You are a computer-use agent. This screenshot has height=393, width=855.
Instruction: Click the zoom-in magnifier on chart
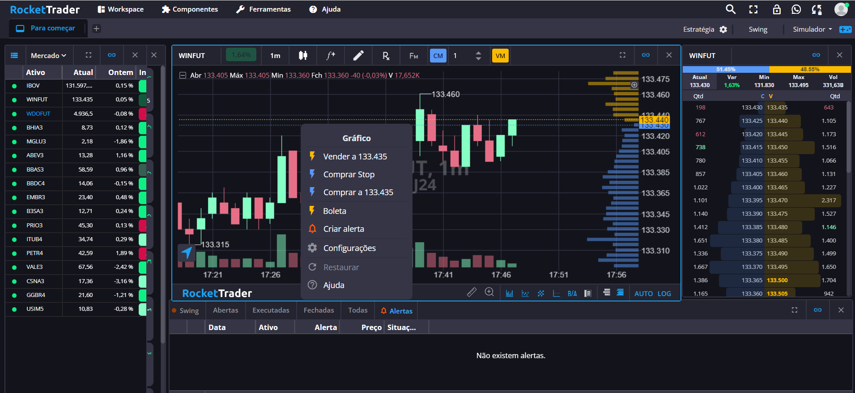click(489, 292)
